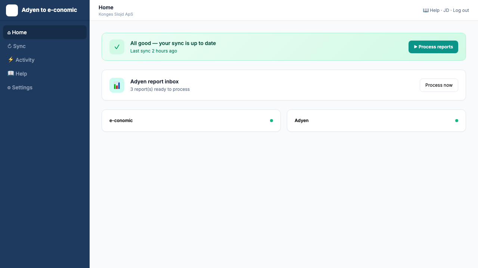This screenshot has width=478, height=268.
Task: Open Help from the sidebar
Action: [45, 74]
